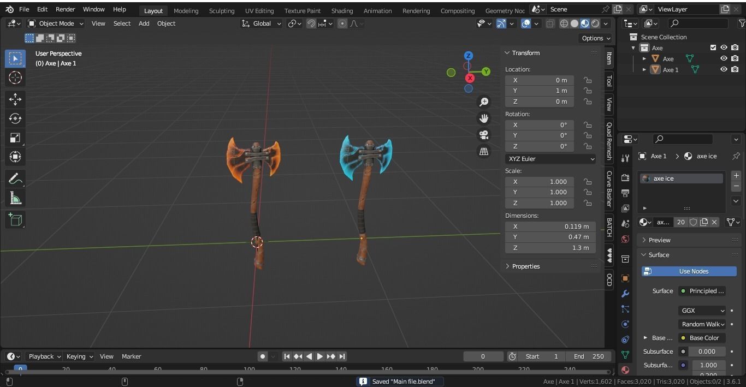Lock the Rotation Z value
This screenshot has width=746, height=387.
point(588,146)
